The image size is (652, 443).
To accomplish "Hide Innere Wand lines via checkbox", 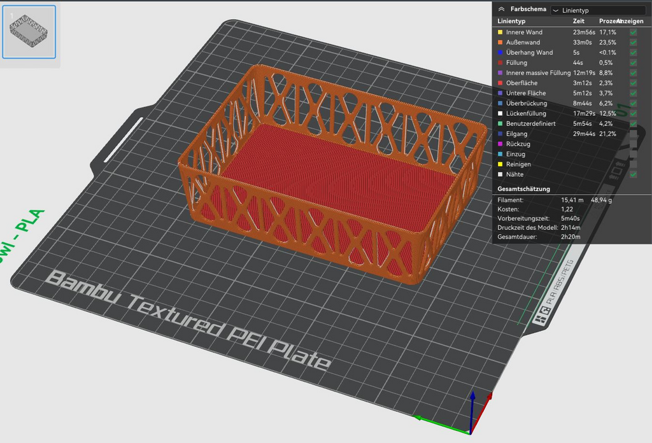I will click(634, 32).
